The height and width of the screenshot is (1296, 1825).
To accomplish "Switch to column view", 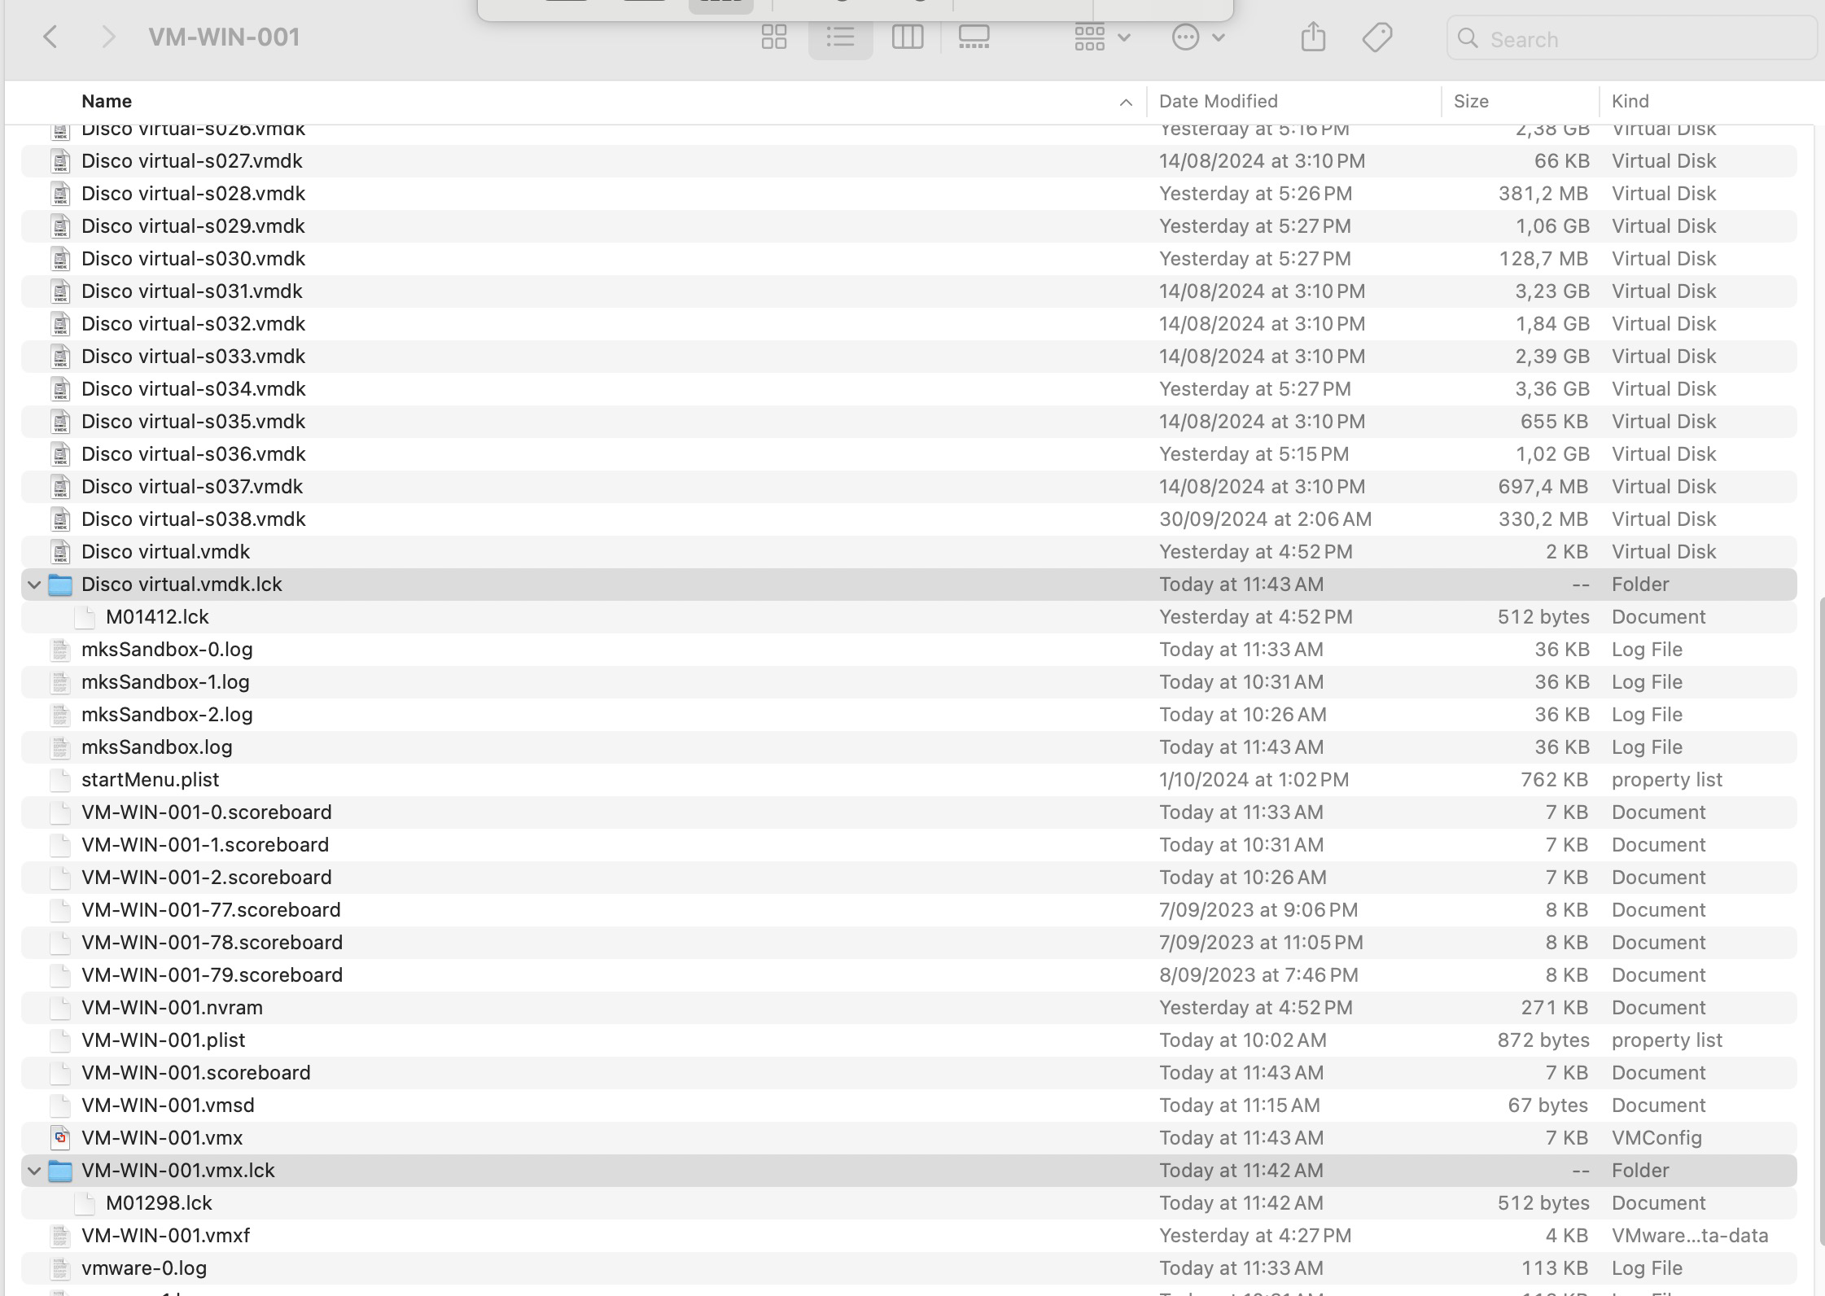I will (x=907, y=37).
